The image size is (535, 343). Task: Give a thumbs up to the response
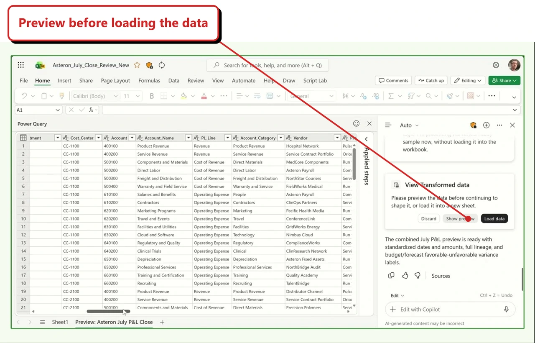pyautogui.click(x=405, y=275)
